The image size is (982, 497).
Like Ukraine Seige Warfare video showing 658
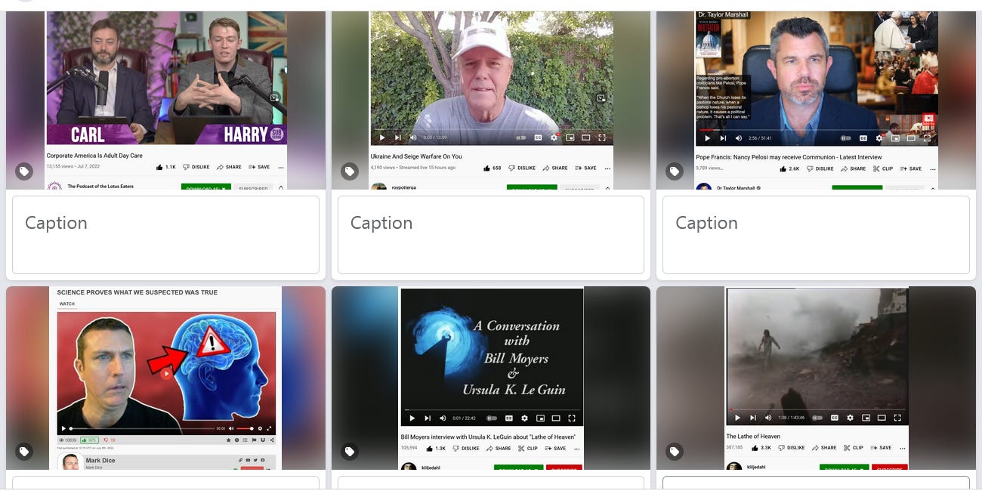pos(492,168)
